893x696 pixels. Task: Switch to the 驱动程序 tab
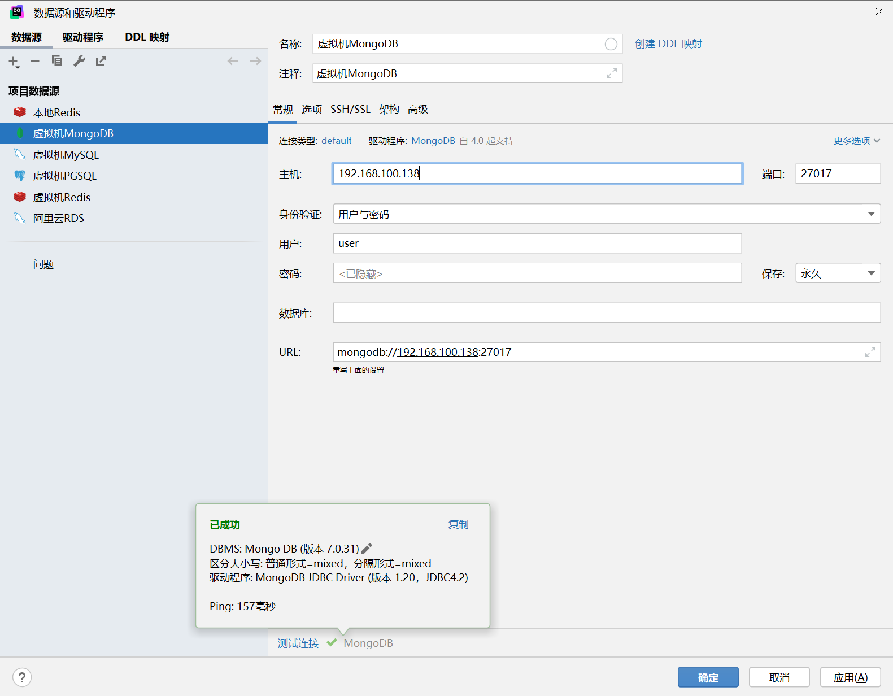(x=83, y=37)
